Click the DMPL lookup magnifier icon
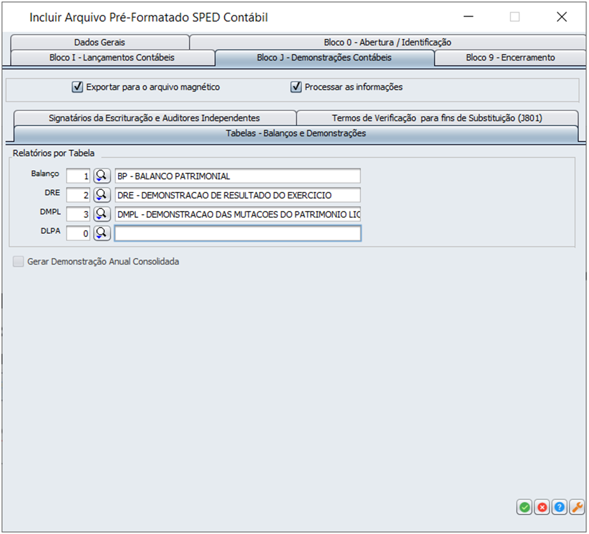Image resolution: width=589 pixels, height=534 pixels. [102, 214]
